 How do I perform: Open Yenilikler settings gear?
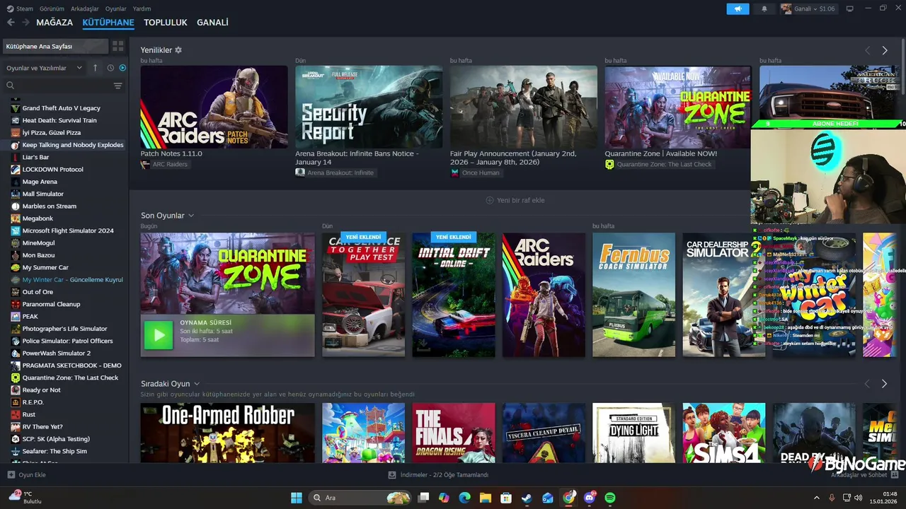(x=178, y=50)
